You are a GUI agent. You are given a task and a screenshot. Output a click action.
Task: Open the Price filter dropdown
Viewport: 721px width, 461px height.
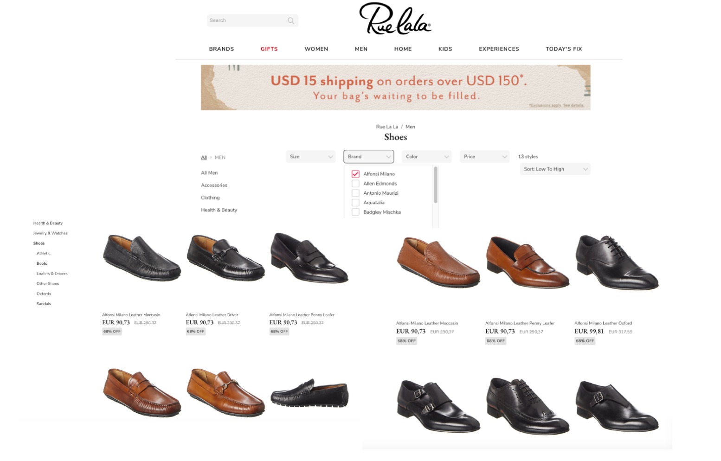[x=484, y=157]
